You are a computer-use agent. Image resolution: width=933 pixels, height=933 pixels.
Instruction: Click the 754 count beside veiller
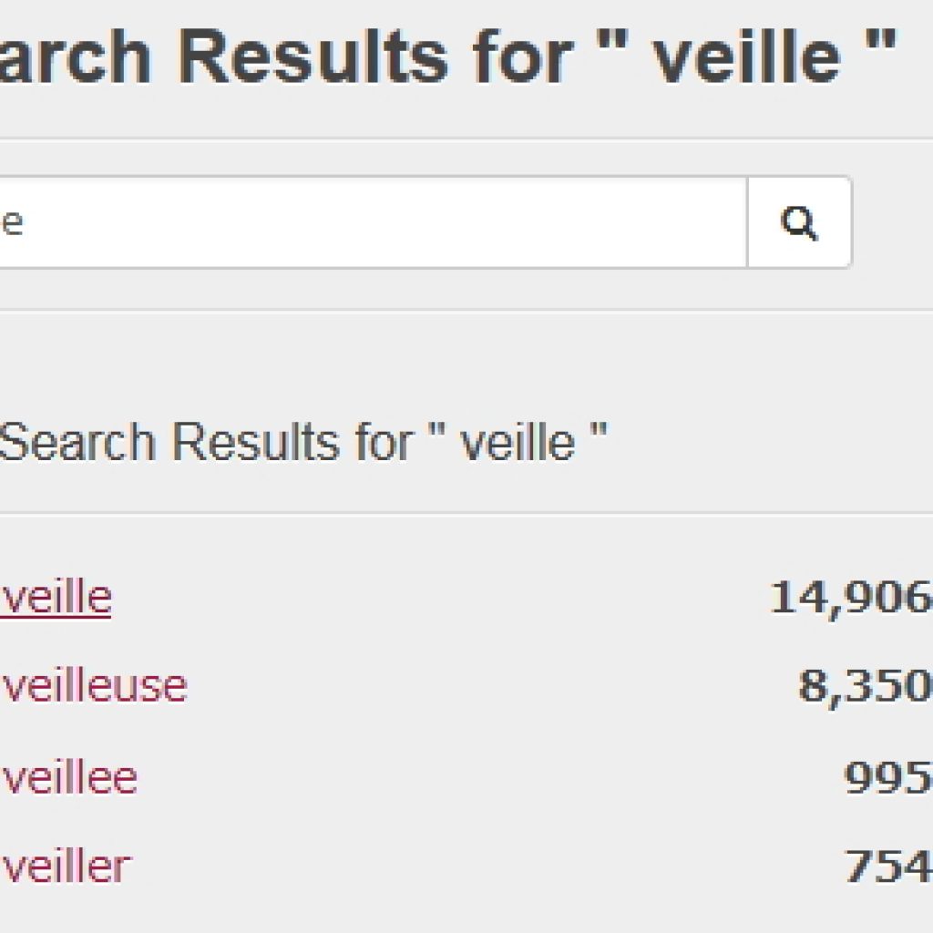click(888, 866)
